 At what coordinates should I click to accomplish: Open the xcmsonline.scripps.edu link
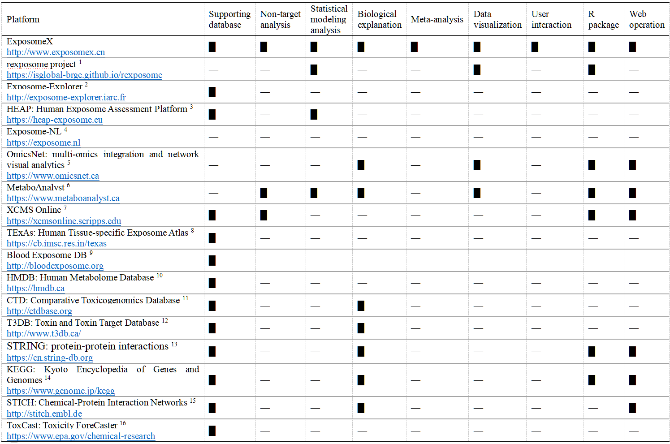[x=64, y=221]
